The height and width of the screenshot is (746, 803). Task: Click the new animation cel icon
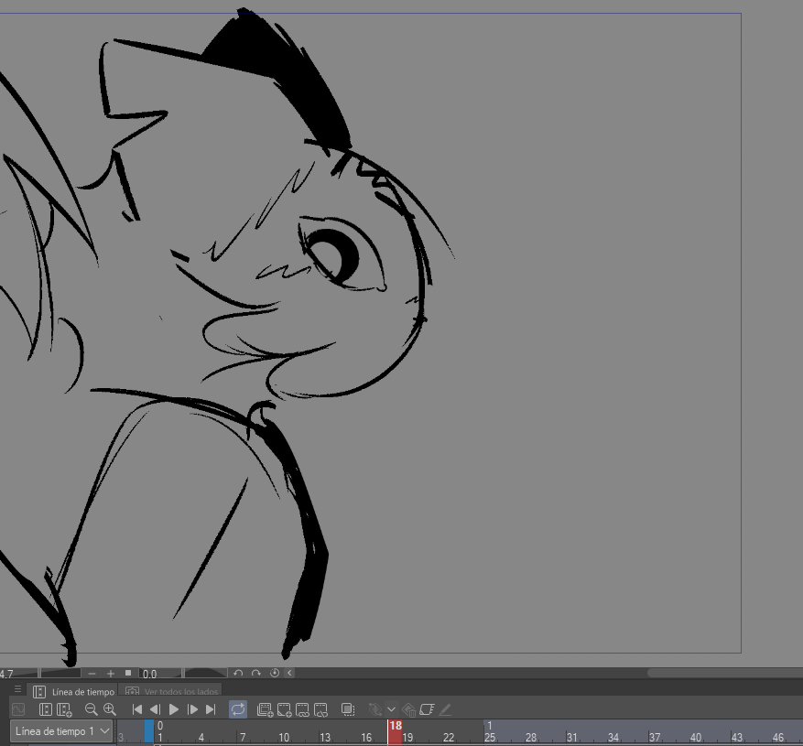point(284,709)
